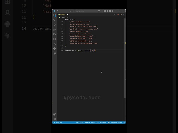Expand the Run Python File dropdown arrow

point(116,14)
